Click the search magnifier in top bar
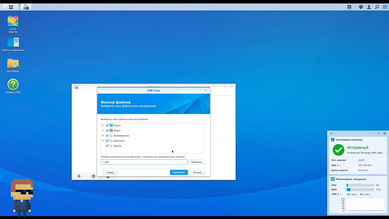 coord(377,7)
